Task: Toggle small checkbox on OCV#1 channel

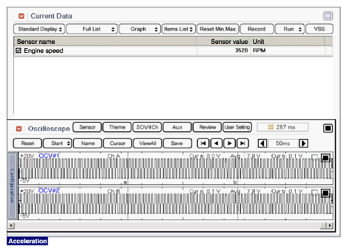Action: coord(315,157)
